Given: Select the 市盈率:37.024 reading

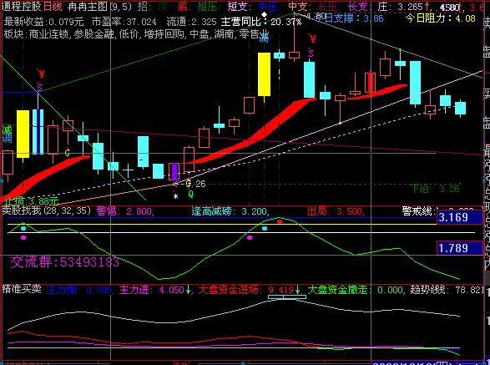Looking at the screenshot, I should point(124,22).
